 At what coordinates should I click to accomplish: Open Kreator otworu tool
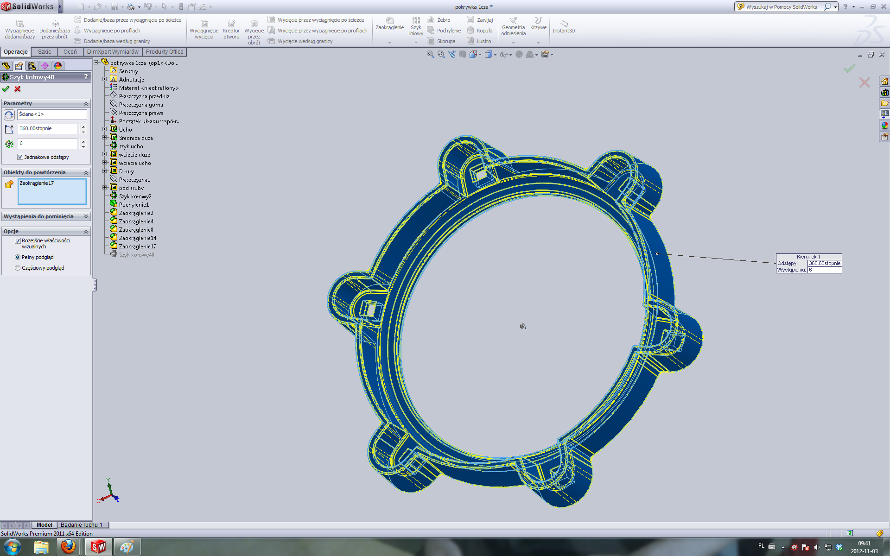point(231,30)
